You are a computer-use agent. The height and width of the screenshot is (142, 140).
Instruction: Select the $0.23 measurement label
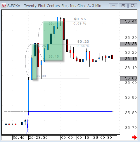click(83, 41)
